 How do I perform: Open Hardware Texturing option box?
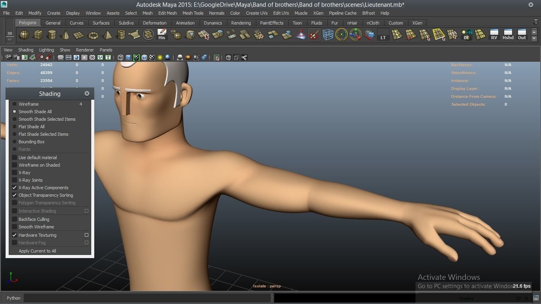(x=86, y=235)
